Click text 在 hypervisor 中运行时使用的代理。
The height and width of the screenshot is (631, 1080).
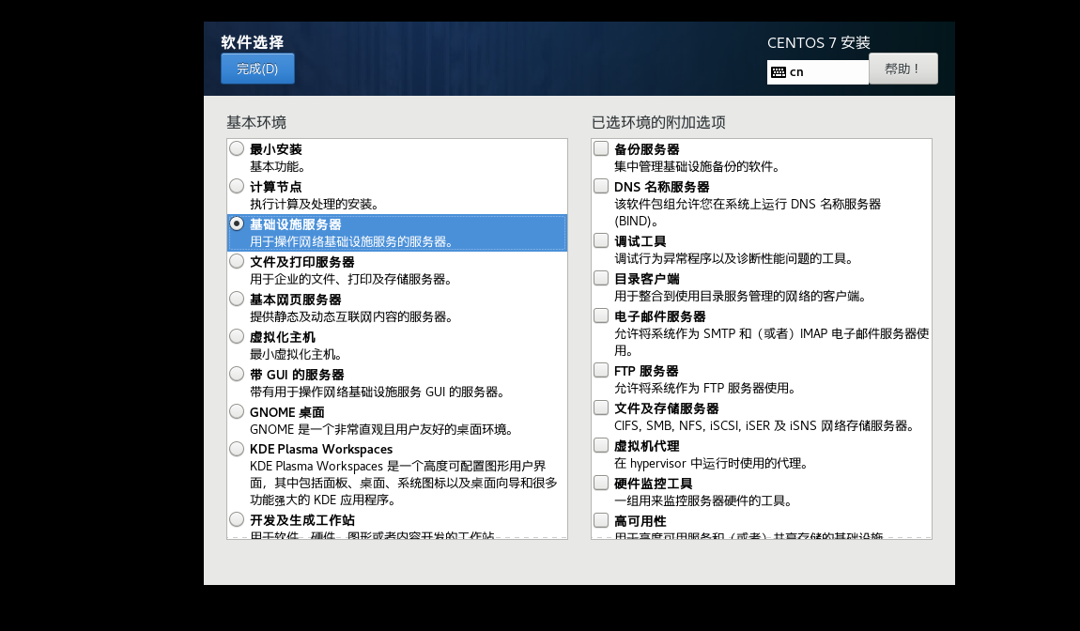click(712, 463)
